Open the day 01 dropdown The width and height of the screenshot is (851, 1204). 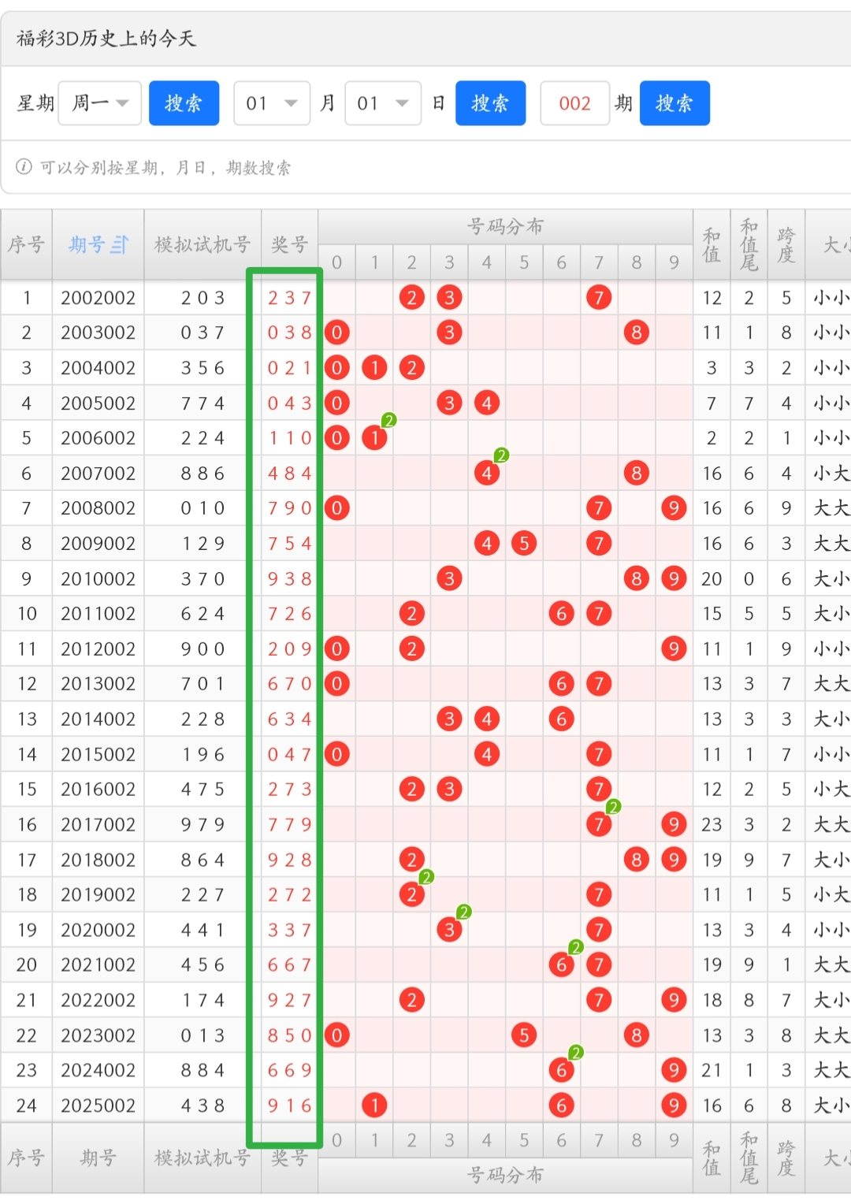383,103
